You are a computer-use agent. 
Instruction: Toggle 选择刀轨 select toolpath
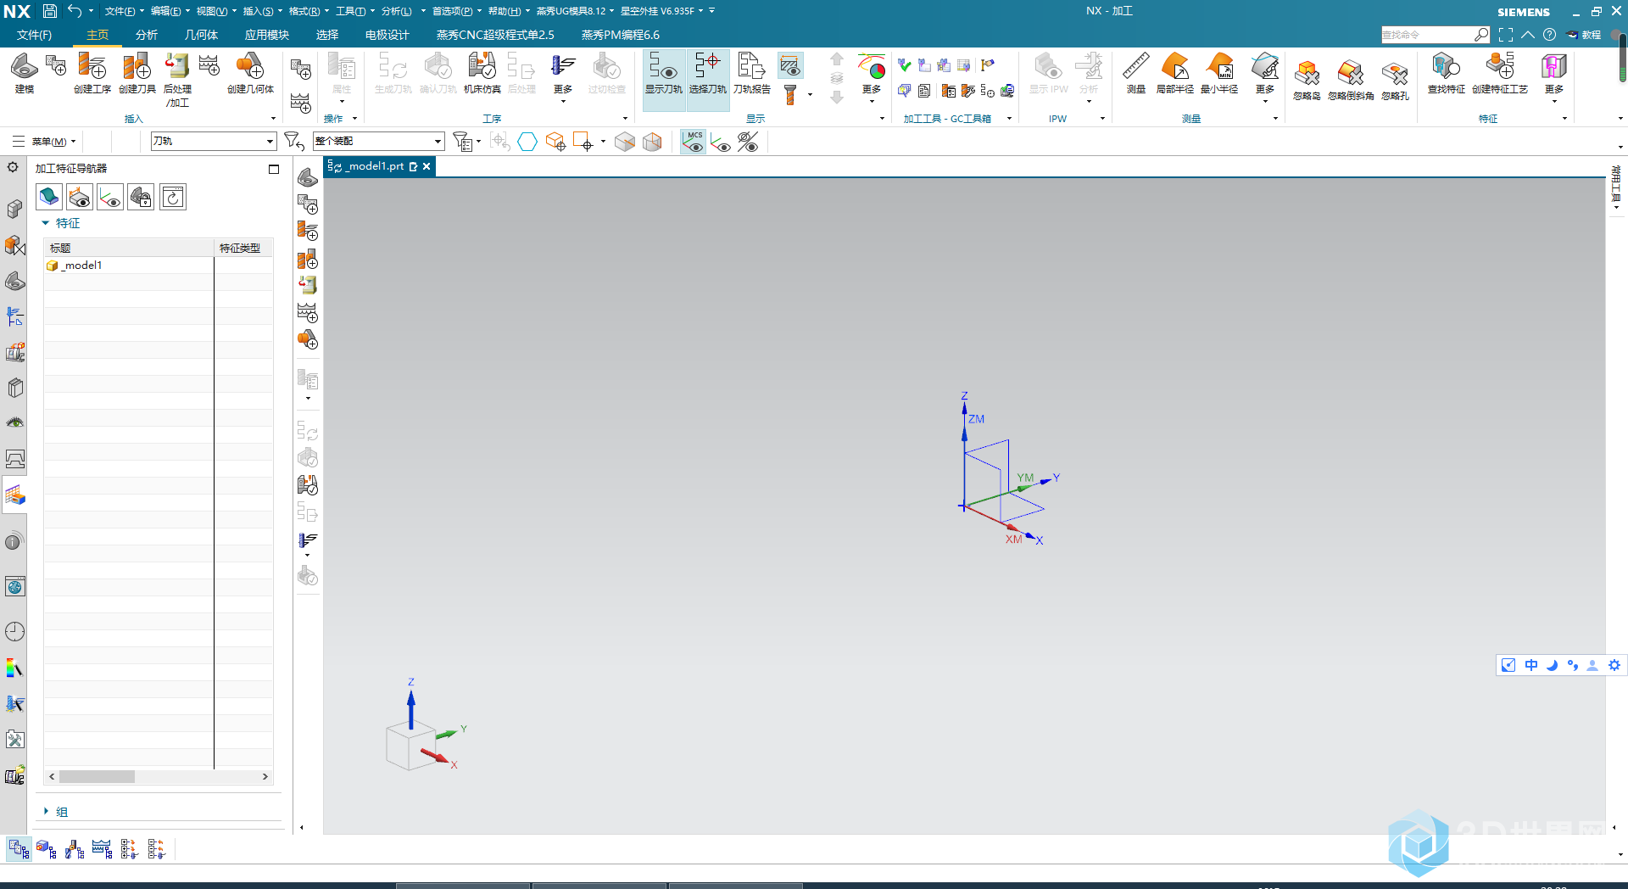(708, 80)
